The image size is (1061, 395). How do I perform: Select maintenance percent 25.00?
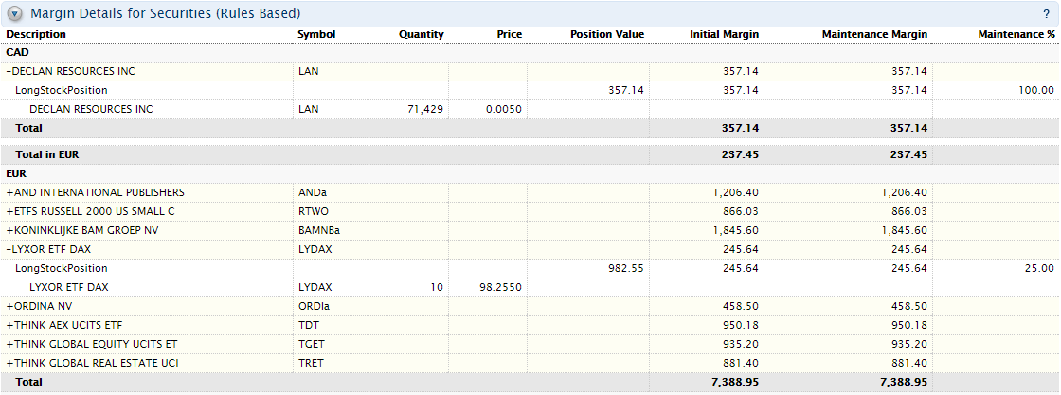(x=1039, y=268)
